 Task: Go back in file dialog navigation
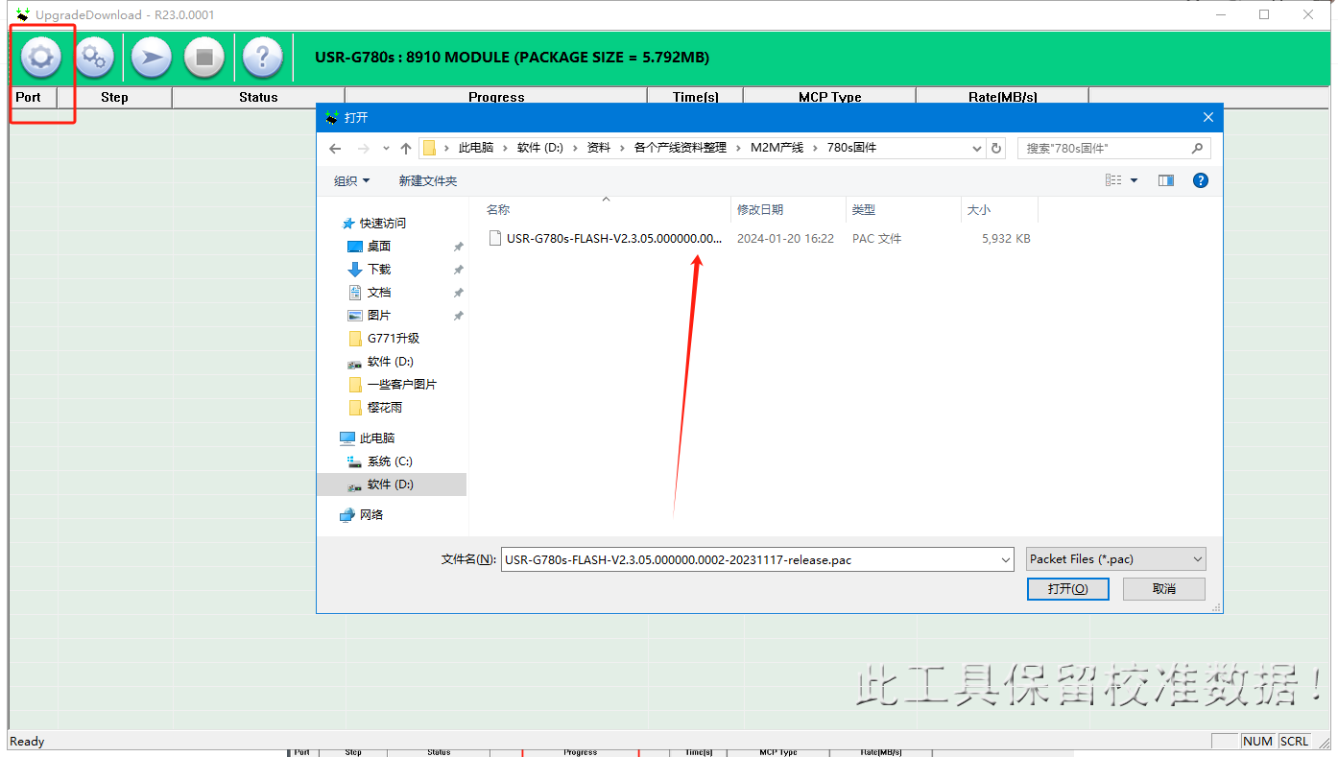pos(335,149)
